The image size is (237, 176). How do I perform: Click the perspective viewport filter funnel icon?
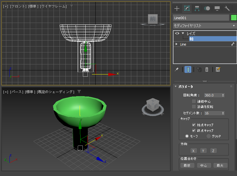(79, 91)
